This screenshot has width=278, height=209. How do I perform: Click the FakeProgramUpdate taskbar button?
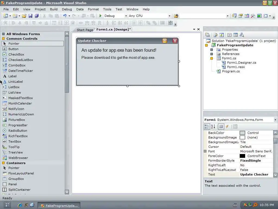tap(59, 205)
